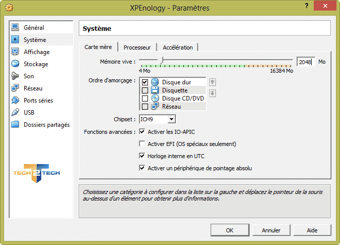Switch to the Accélération tab

pyautogui.click(x=178, y=47)
